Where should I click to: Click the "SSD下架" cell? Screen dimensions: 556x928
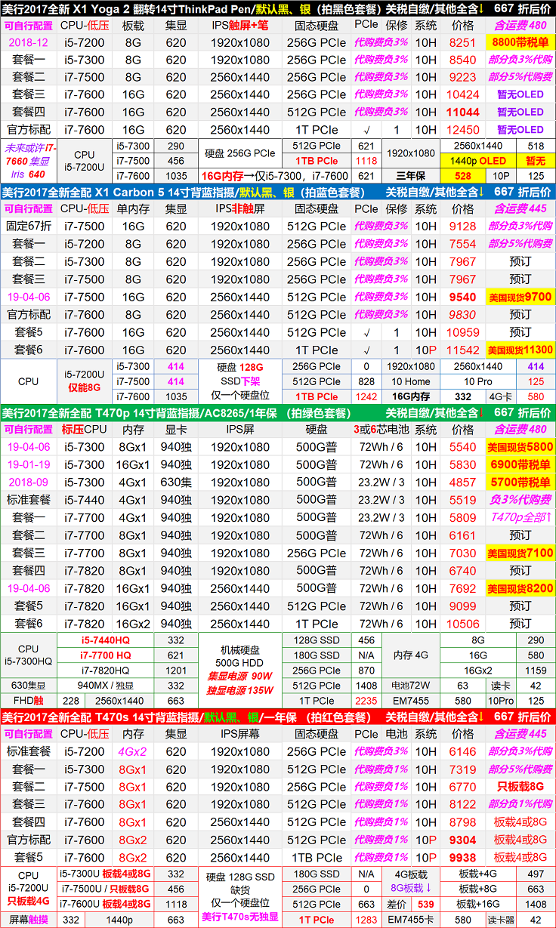pos(240,381)
